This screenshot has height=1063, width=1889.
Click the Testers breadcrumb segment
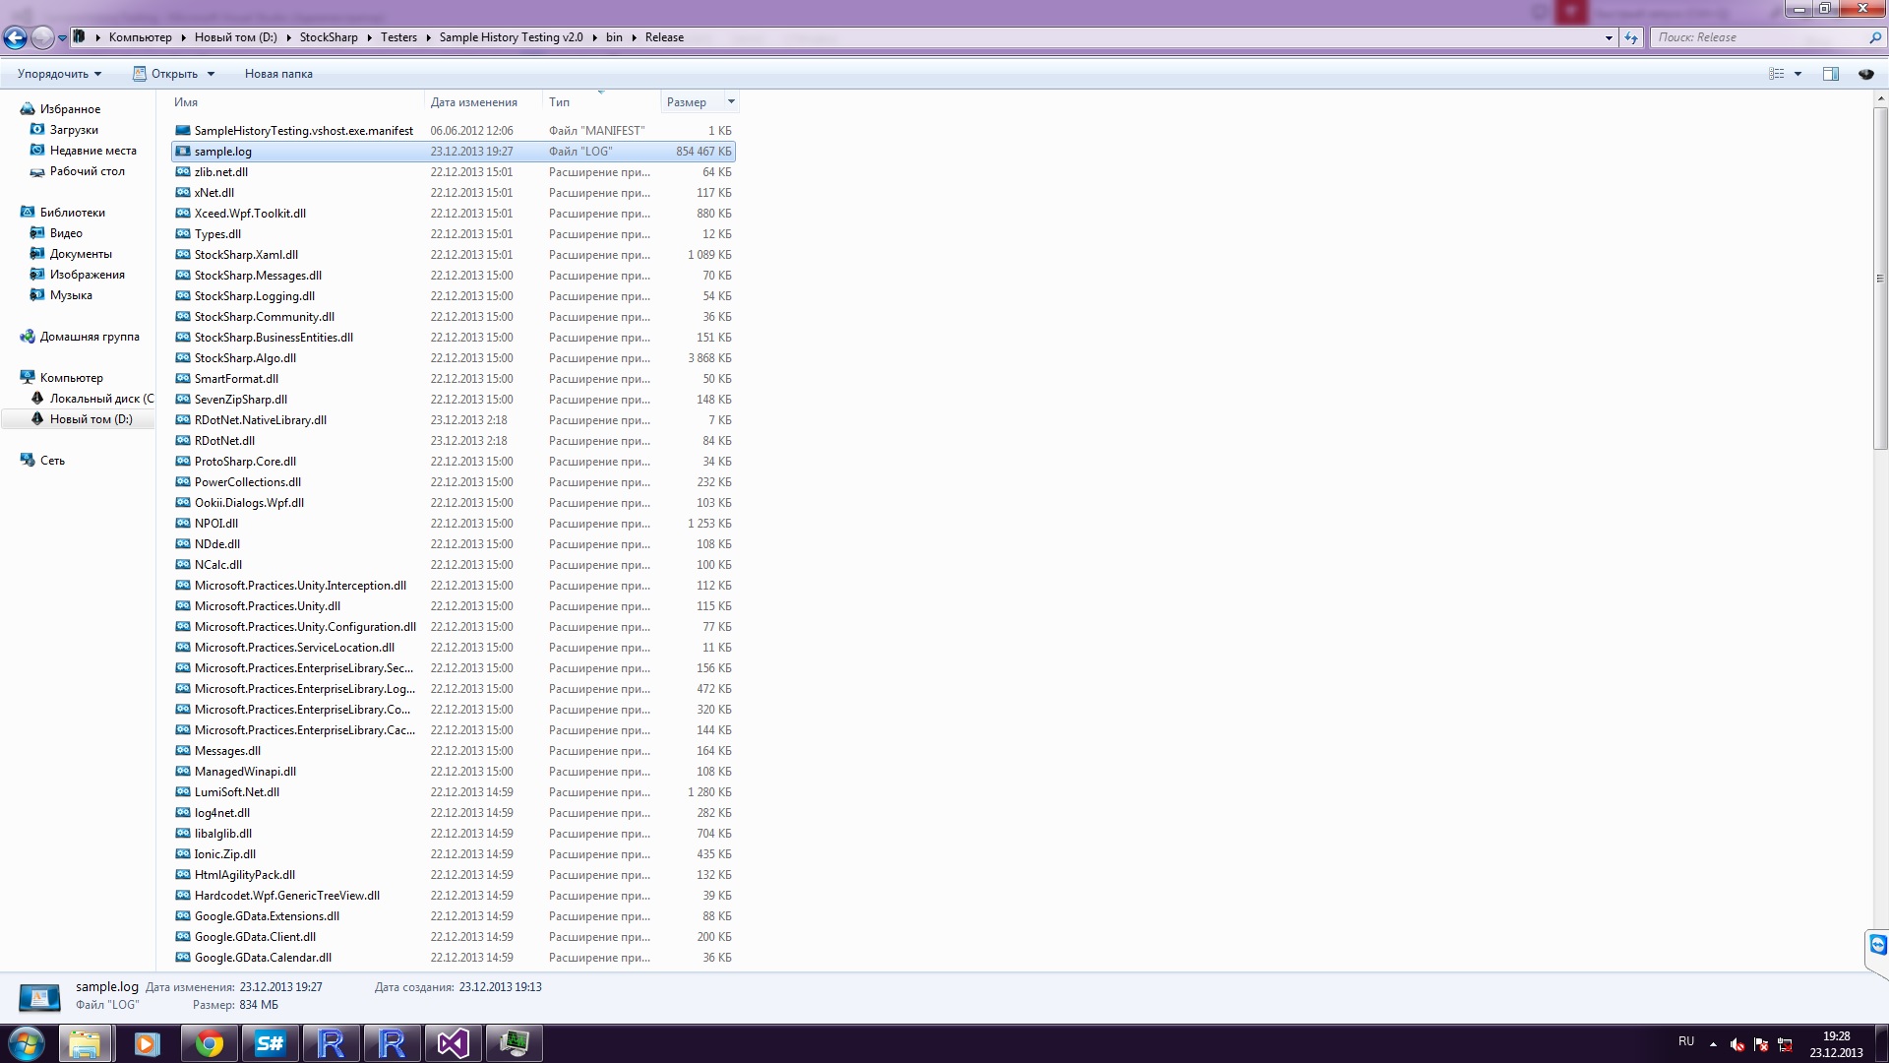pyautogui.click(x=398, y=37)
